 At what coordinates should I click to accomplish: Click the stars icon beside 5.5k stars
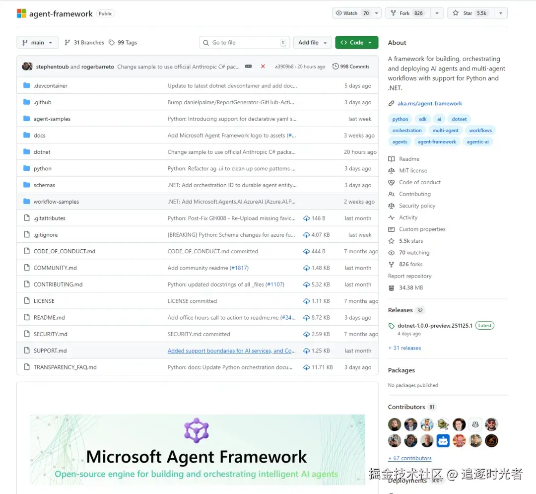392,241
